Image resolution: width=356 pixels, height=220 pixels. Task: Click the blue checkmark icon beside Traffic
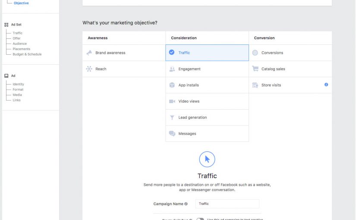[x=172, y=53]
